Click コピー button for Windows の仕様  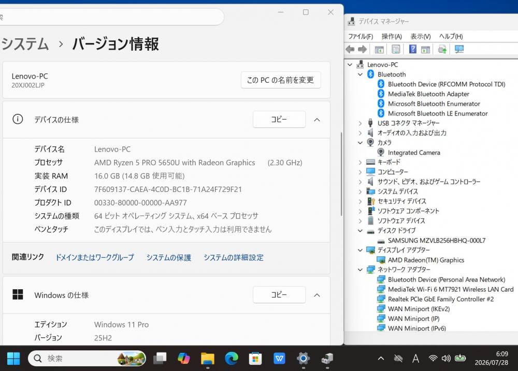pos(279,295)
